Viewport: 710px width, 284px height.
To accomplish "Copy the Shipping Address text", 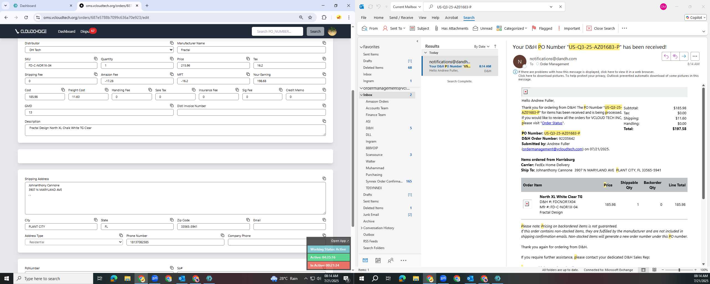I will (x=324, y=178).
